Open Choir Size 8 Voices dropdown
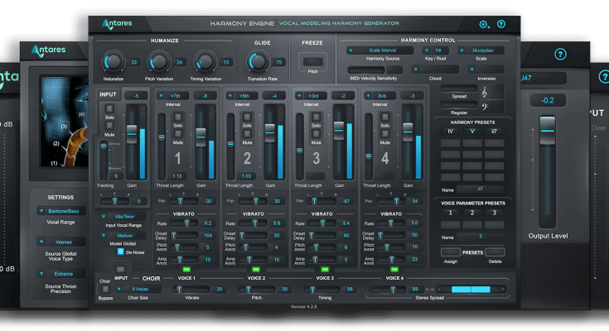 pos(138,289)
